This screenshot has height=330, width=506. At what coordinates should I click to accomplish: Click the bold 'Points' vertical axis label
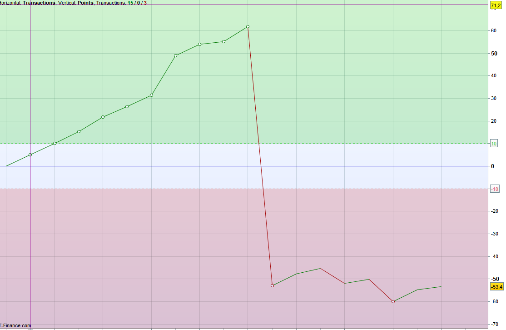tap(85, 3)
